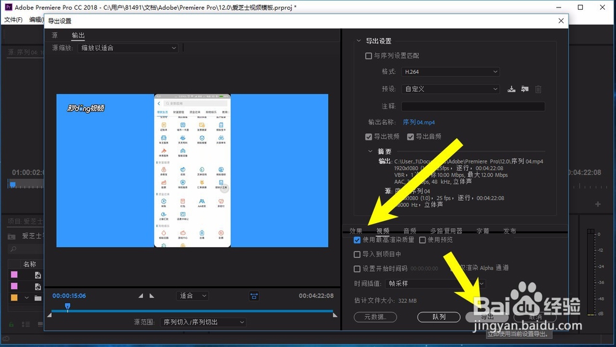Click the duration 00:04:22:08 in preview
The width and height of the screenshot is (616, 347).
pos(316,295)
